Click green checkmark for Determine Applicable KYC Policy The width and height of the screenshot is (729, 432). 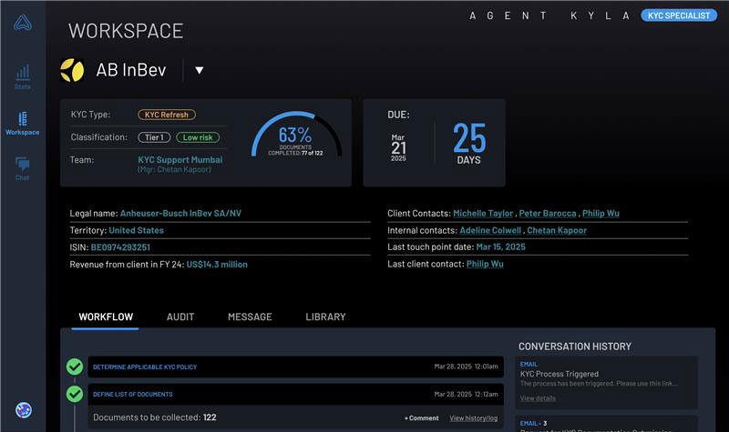pyautogui.click(x=75, y=367)
